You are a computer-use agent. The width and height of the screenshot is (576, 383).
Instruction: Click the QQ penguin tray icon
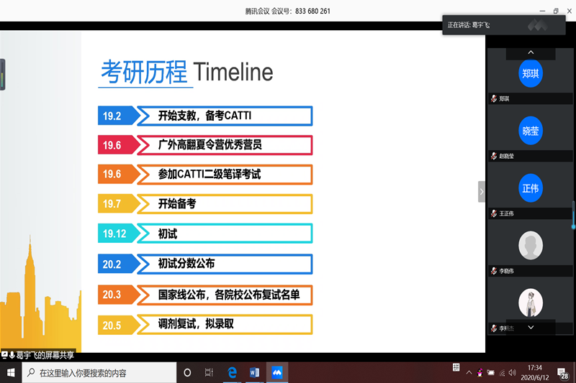[x=480, y=373]
